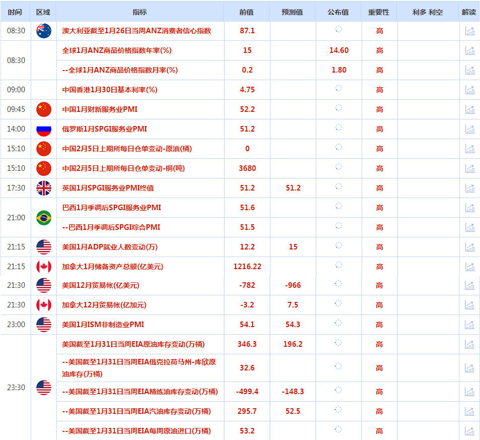
Task: Open 中国1月财新服务业PMI indicator
Action: pyautogui.click(x=100, y=109)
